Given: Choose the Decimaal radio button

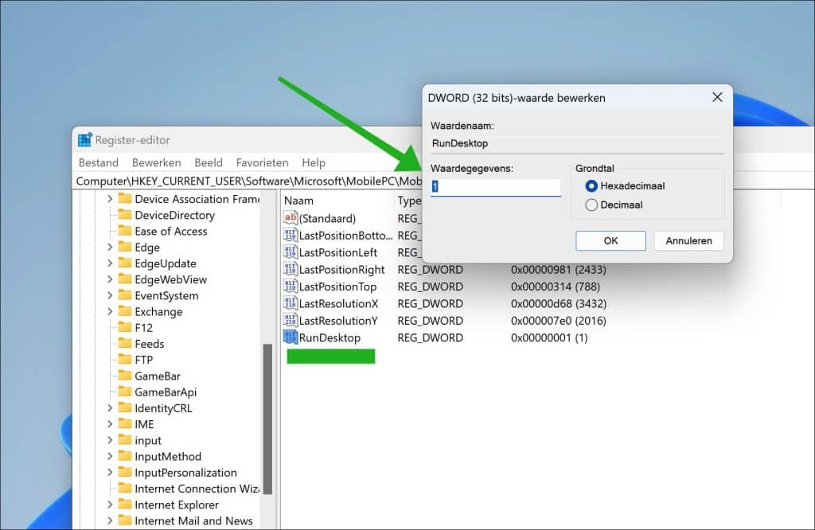Looking at the screenshot, I should click(x=591, y=205).
